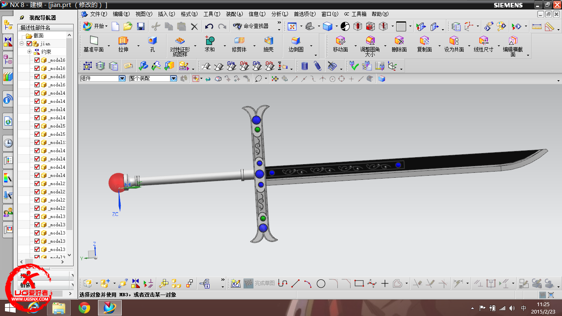
Task: Select the 编辑横截面 edit cross section tool
Action: pyautogui.click(x=513, y=46)
